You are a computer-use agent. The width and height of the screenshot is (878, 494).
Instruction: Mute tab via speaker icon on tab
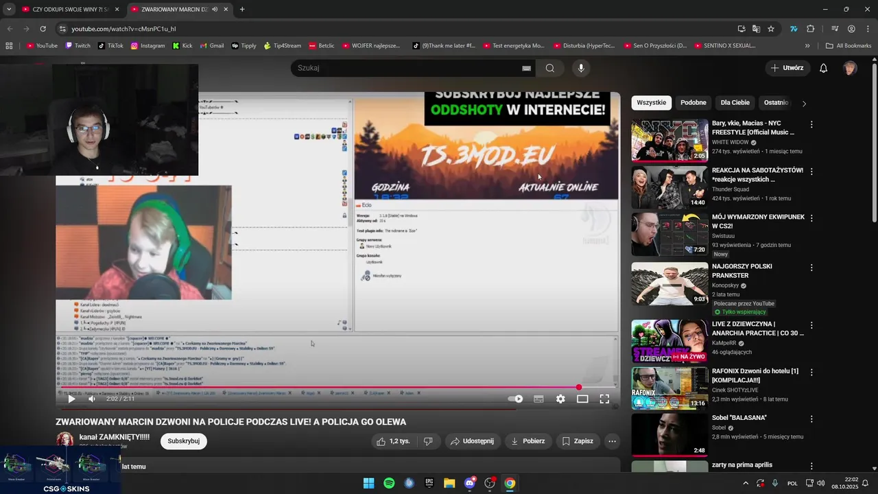(215, 10)
